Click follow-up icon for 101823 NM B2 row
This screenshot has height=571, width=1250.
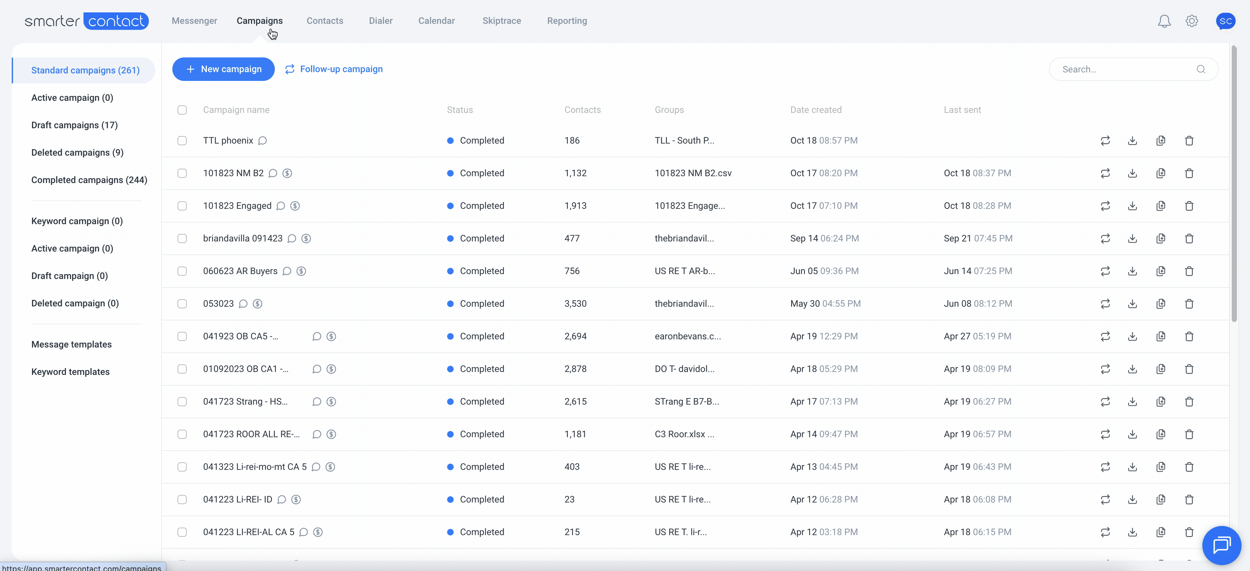[1105, 173]
